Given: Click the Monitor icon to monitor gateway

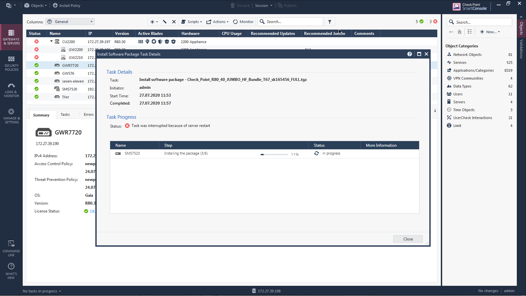Looking at the screenshot, I should (243, 21).
